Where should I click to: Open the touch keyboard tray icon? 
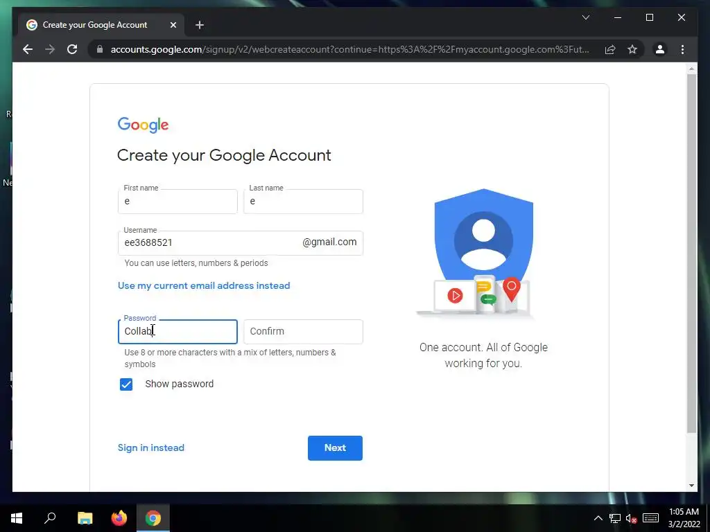(650, 518)
